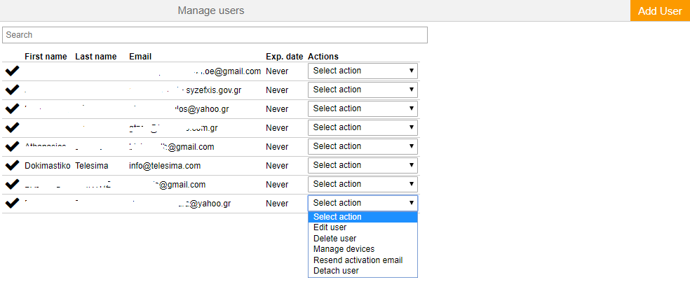Click checkmark in row above last yahoo.gr row
This screenshot has height=289, width=690.
[x=13, y=184]
